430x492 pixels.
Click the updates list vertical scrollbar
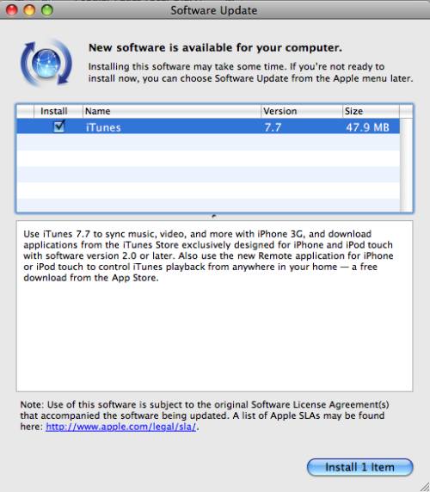406,165
